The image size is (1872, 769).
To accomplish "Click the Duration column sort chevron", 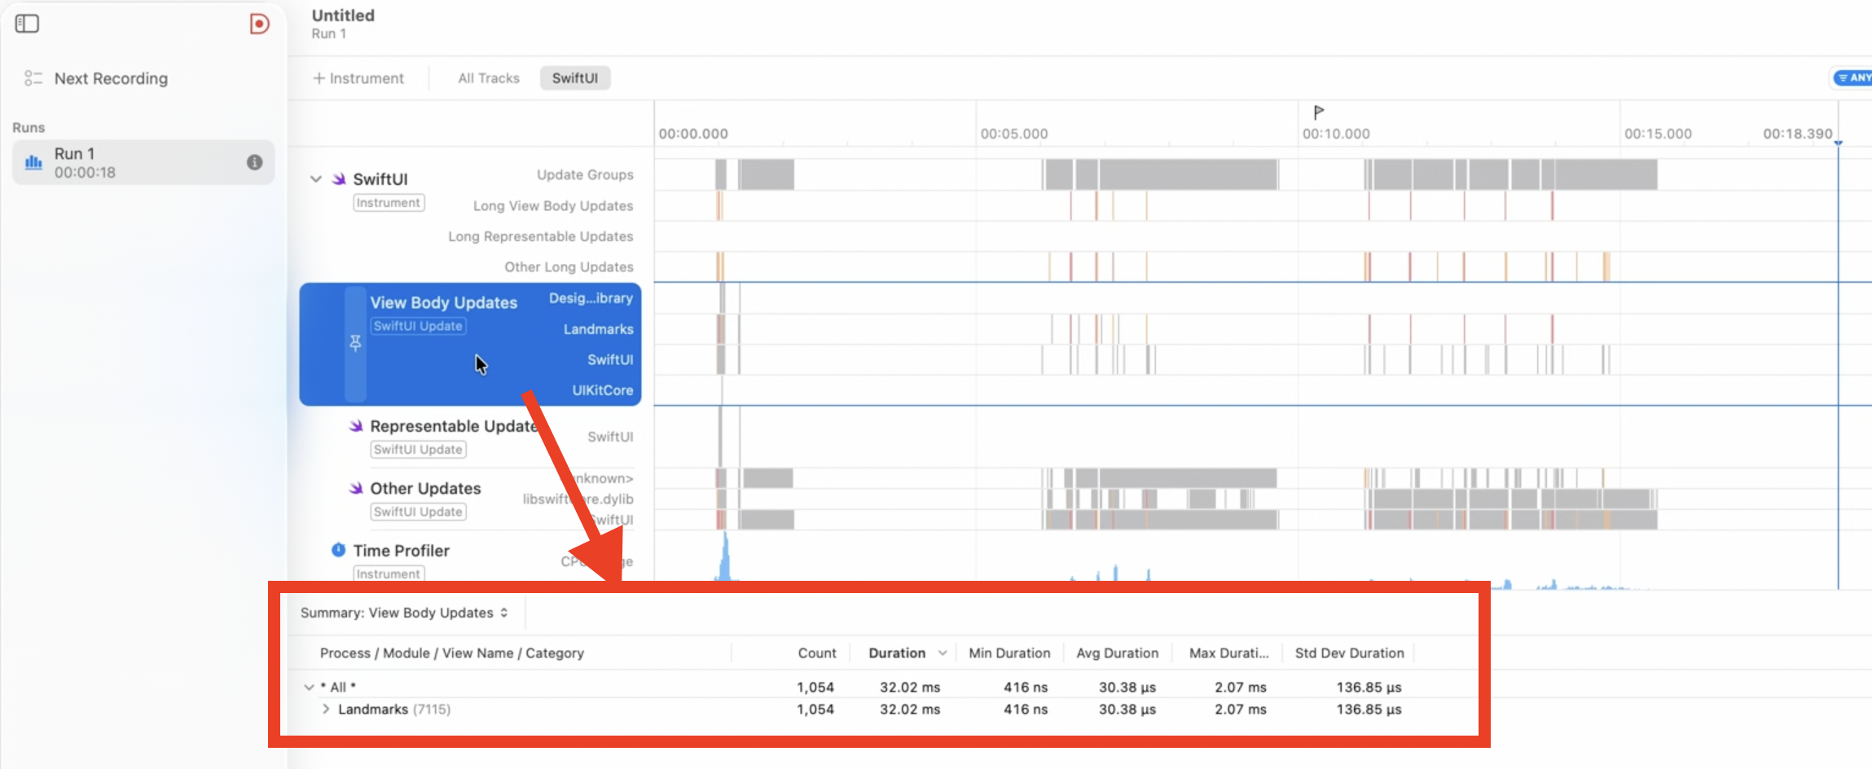I will tap(943, 653).
